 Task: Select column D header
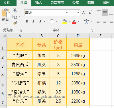tap(78, 36)
